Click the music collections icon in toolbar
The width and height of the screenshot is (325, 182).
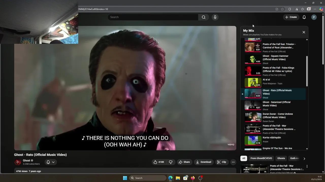(x=297, y=9)
